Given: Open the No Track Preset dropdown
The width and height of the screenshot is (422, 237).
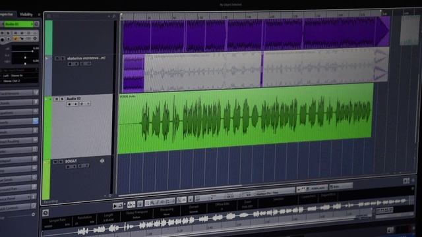Looking at the screenshot, I should tap(19, 70).
